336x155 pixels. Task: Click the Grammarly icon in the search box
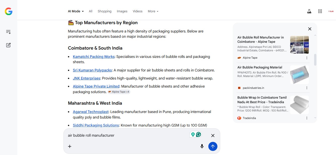[x=199, y=135]
